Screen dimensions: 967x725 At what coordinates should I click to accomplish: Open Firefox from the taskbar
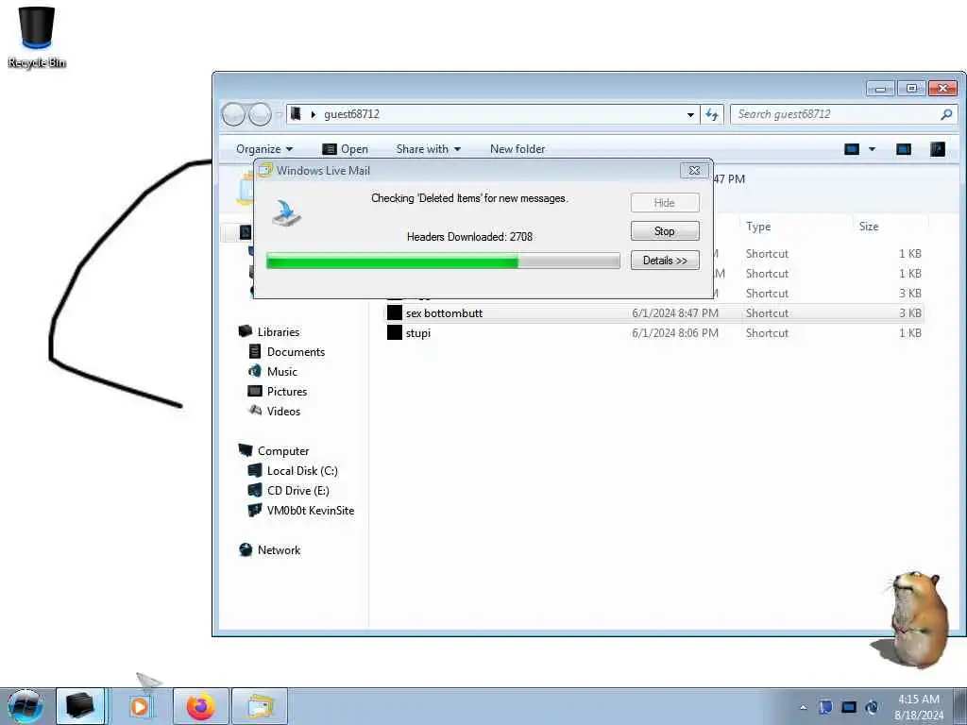point(201,706)
